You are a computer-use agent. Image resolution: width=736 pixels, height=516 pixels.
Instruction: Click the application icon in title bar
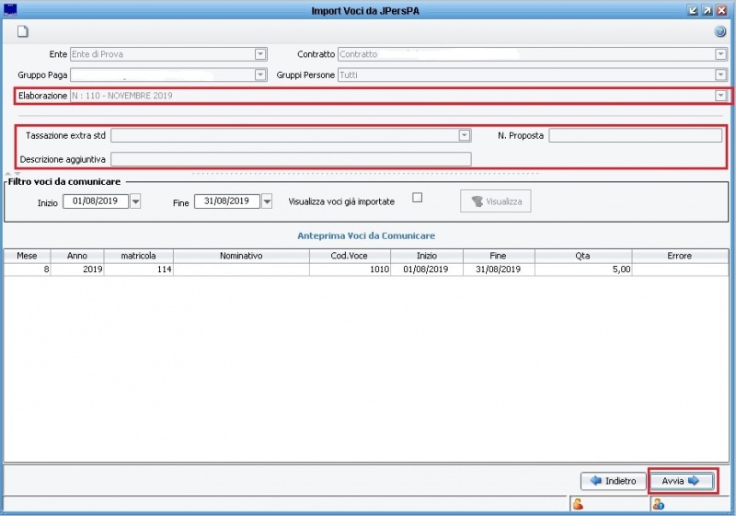click(10, 10)
